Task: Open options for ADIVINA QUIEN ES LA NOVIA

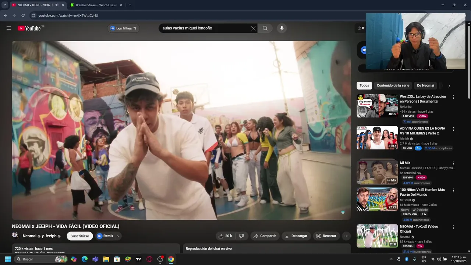Action: [453, 129]
